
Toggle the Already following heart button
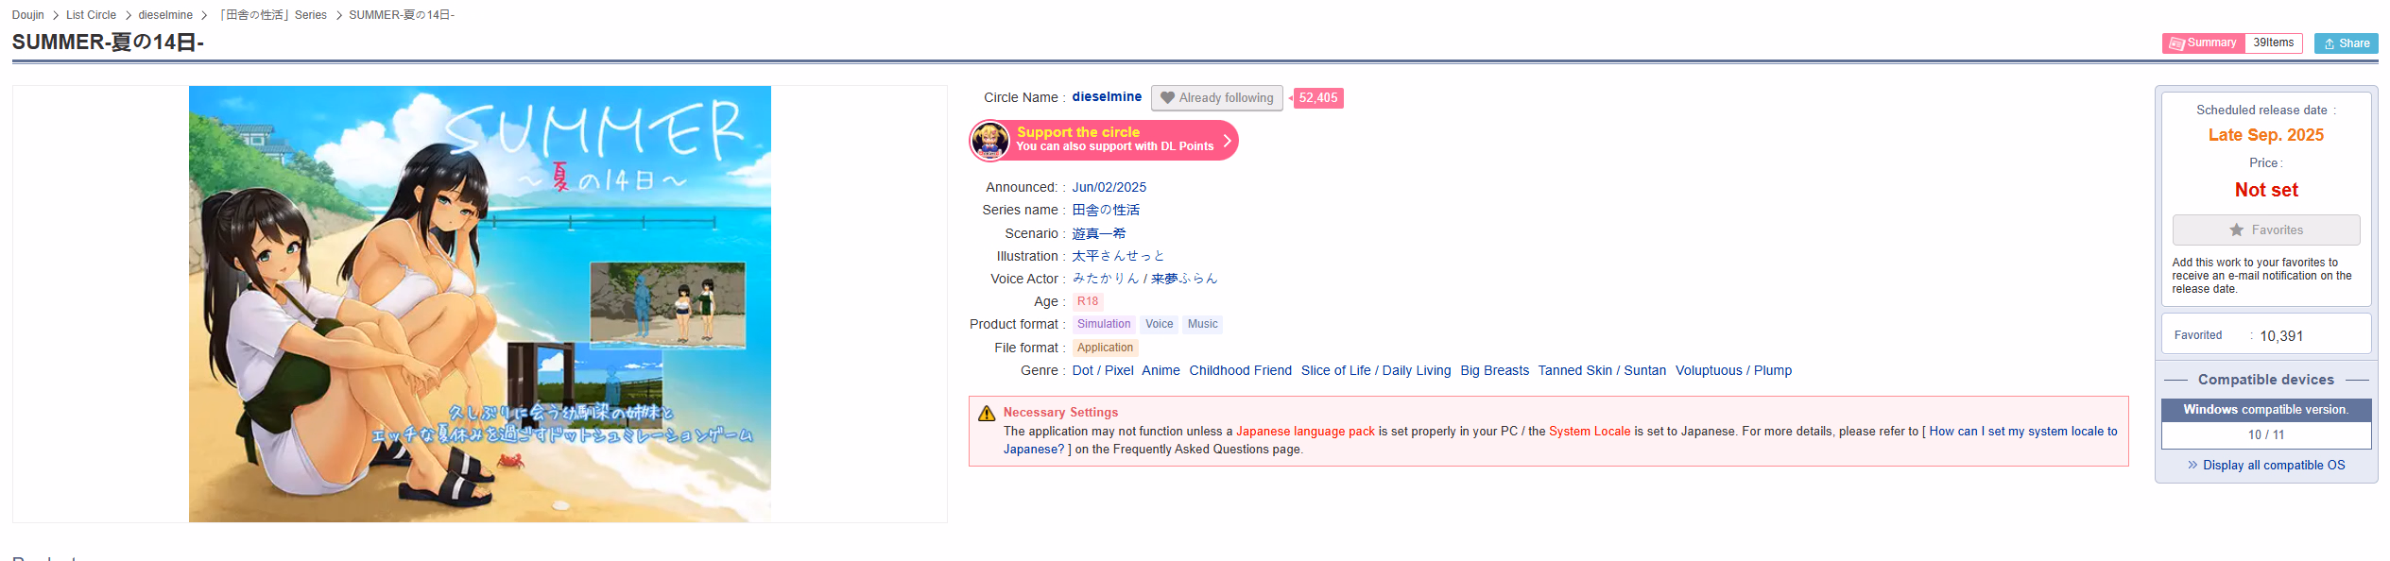1216,98
